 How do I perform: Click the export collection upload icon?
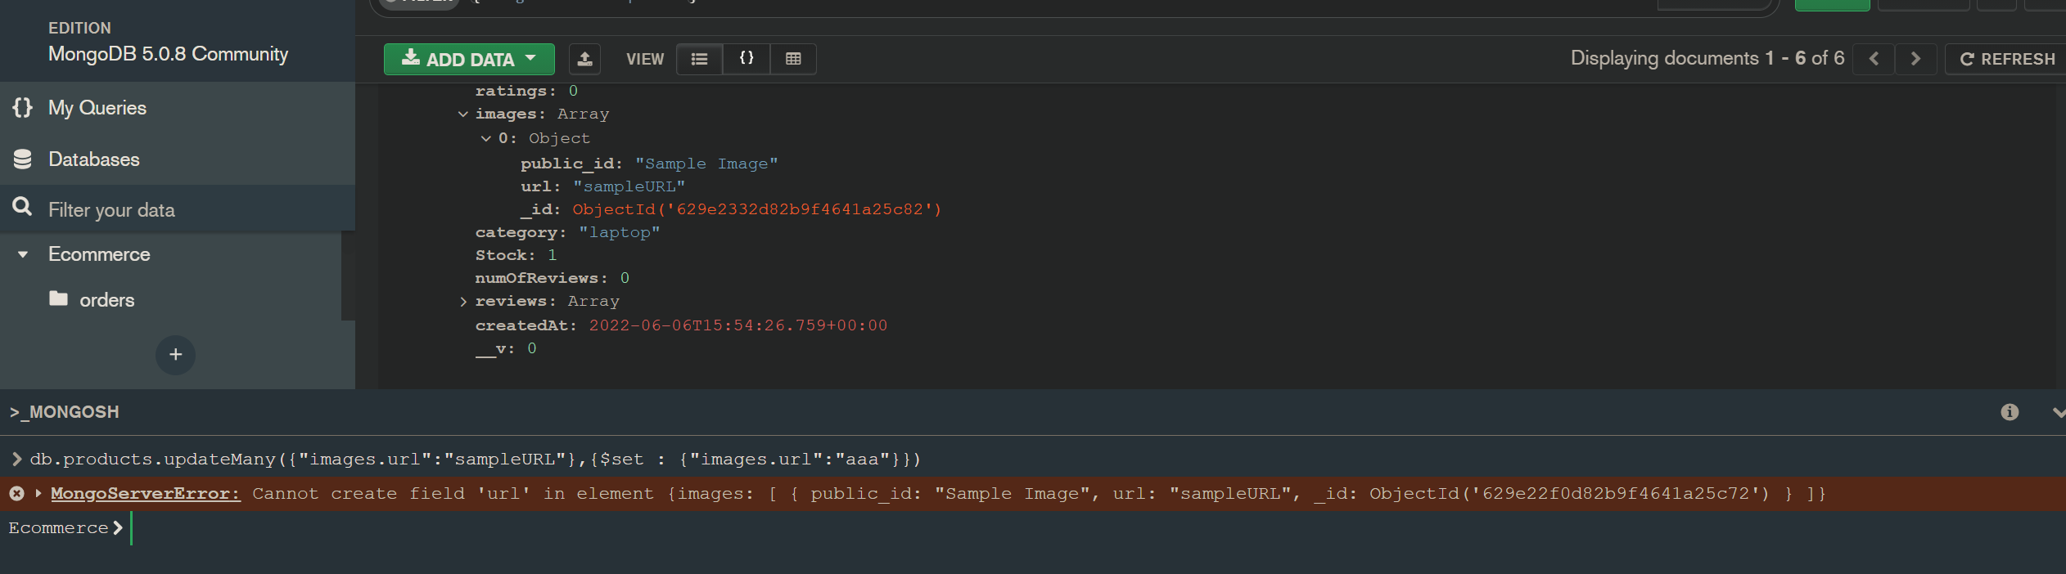(584, 59)
